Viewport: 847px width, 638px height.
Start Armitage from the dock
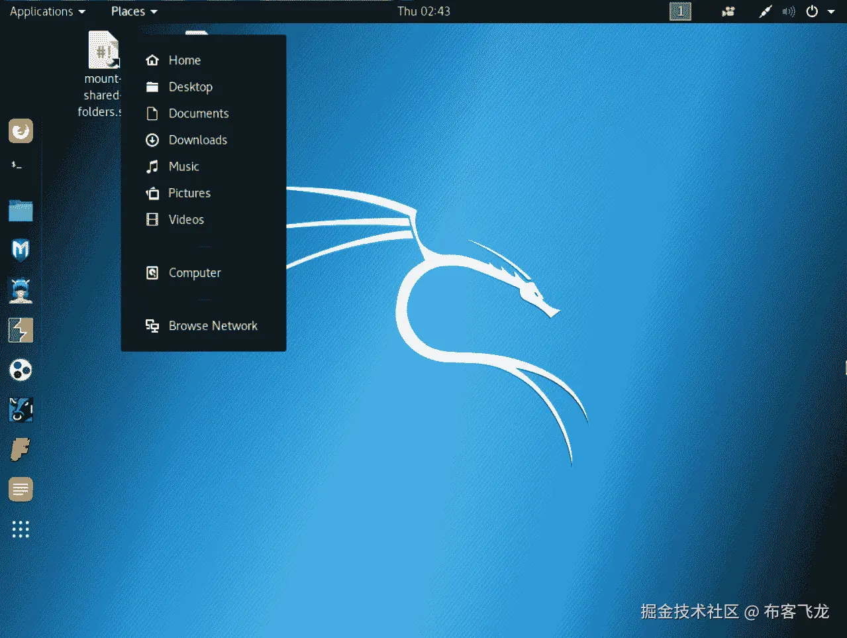[21, 290]
